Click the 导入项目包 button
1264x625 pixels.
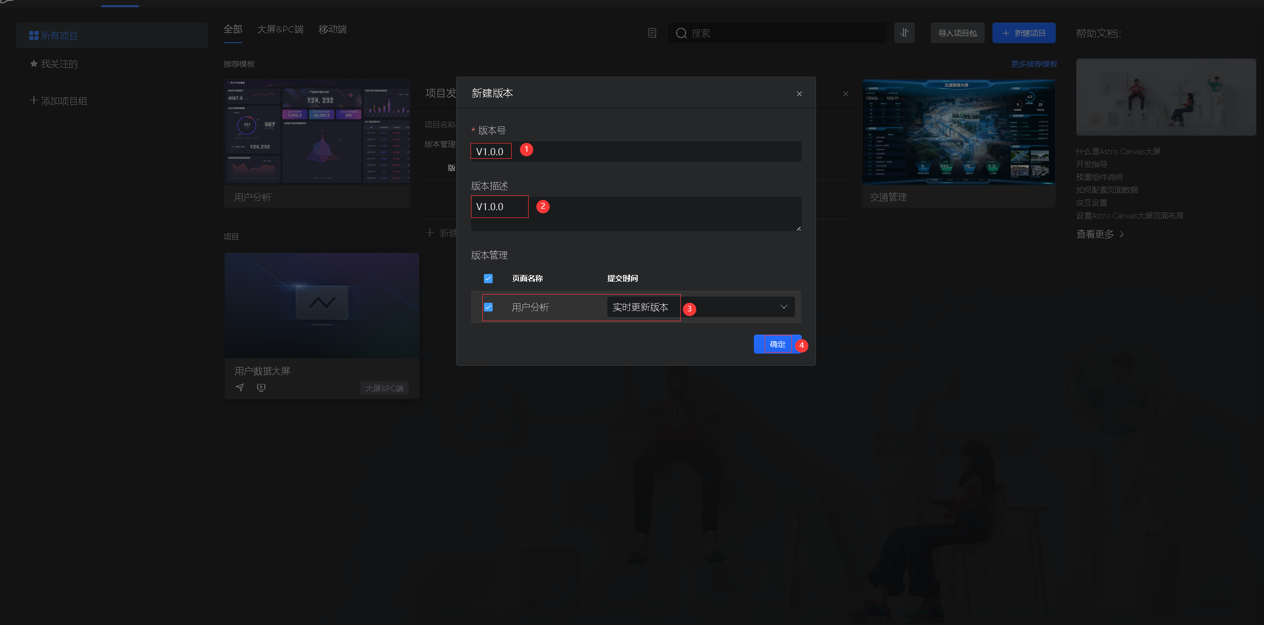pos(957,33)
